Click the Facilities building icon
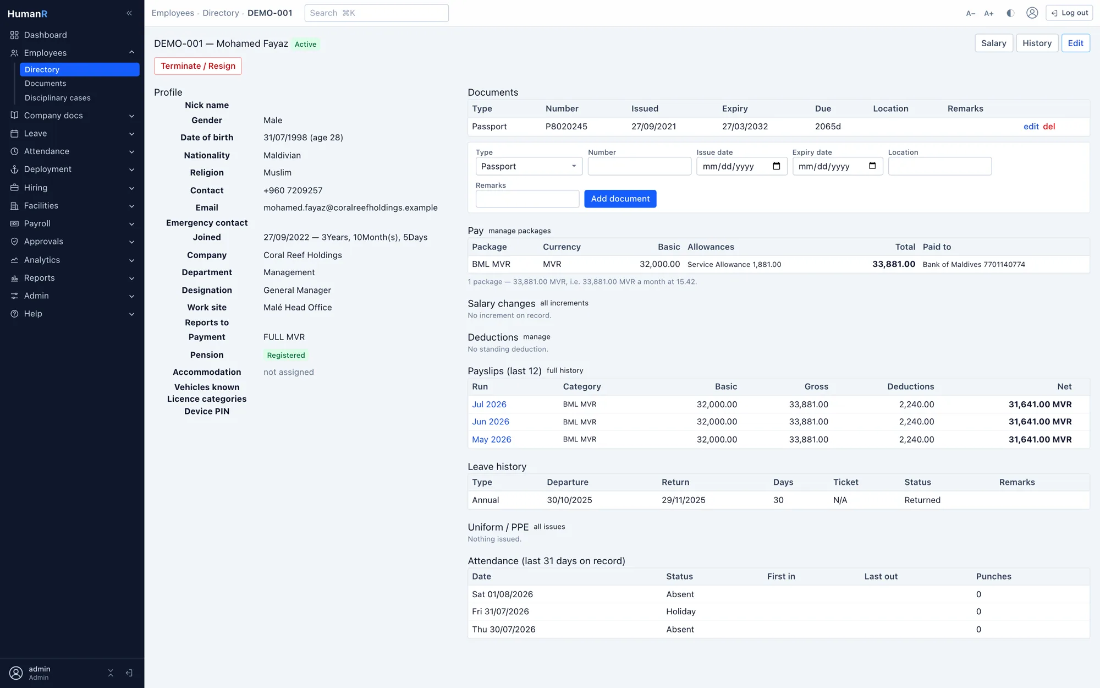This screenshot has width=1100, height=688. click(14, 206)
